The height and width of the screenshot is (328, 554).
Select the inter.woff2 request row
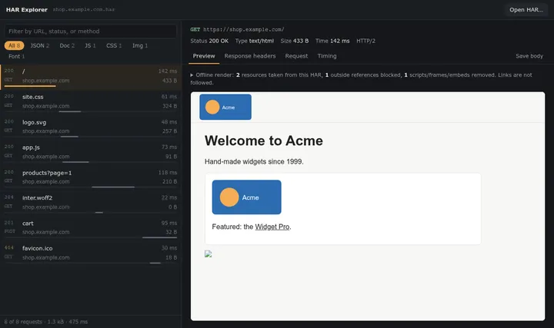click(91, 203)
